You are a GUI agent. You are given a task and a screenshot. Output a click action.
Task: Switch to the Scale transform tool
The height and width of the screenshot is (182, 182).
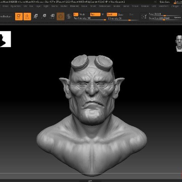pos(44,16)
